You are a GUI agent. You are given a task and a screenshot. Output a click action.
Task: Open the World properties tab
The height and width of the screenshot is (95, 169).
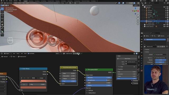tap(142, 49)
